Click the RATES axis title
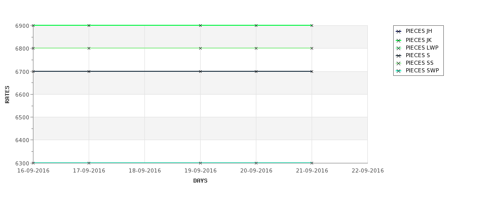Image resolution: width=494 pixels, height=217 pixels. click(7, 95)
